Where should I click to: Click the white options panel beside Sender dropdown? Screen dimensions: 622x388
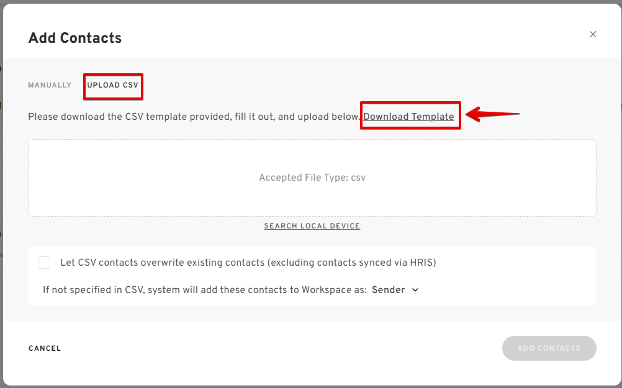(509, 290)
